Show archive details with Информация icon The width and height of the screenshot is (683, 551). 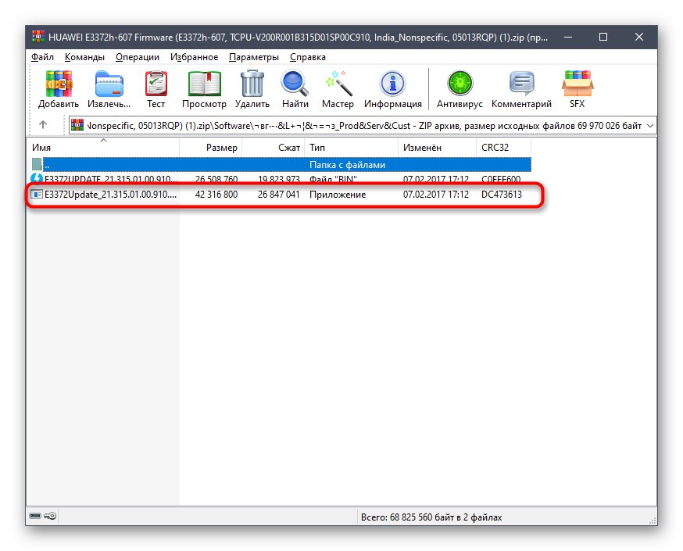tap(392, 83)
